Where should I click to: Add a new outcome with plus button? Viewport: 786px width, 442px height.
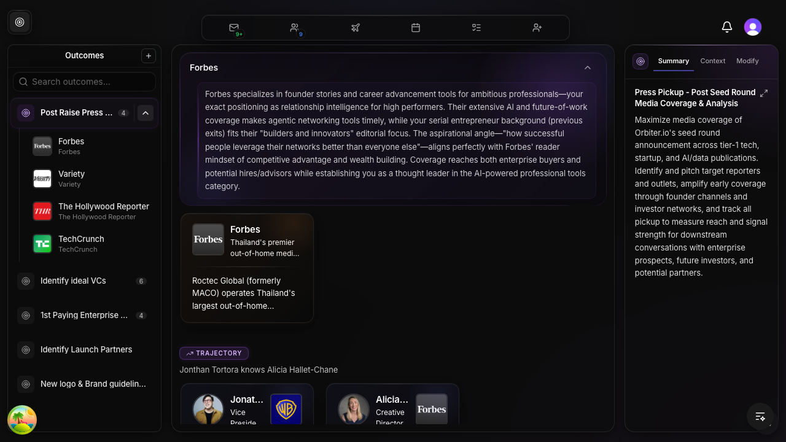pyautogui.click(x=149, y=56)
